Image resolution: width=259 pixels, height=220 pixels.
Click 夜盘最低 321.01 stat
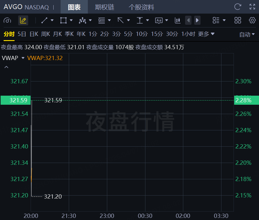click(x=64, y=47)
